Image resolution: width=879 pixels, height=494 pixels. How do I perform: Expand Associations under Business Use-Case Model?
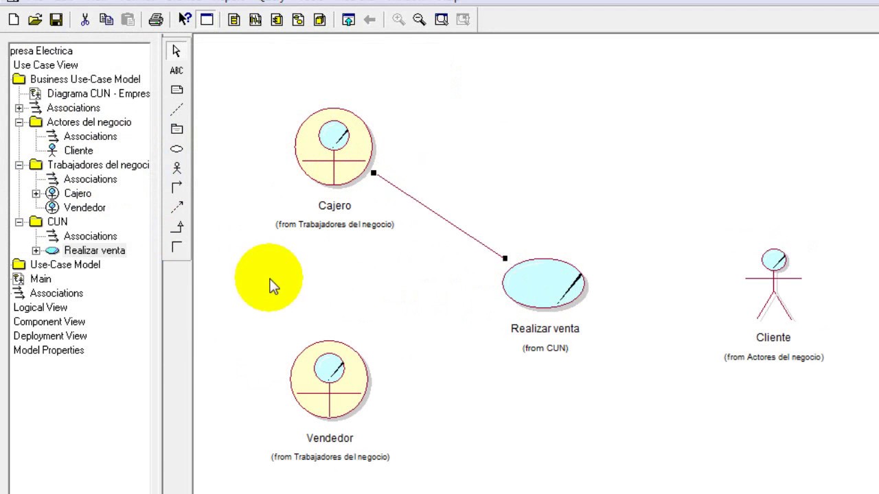[19, 108]
